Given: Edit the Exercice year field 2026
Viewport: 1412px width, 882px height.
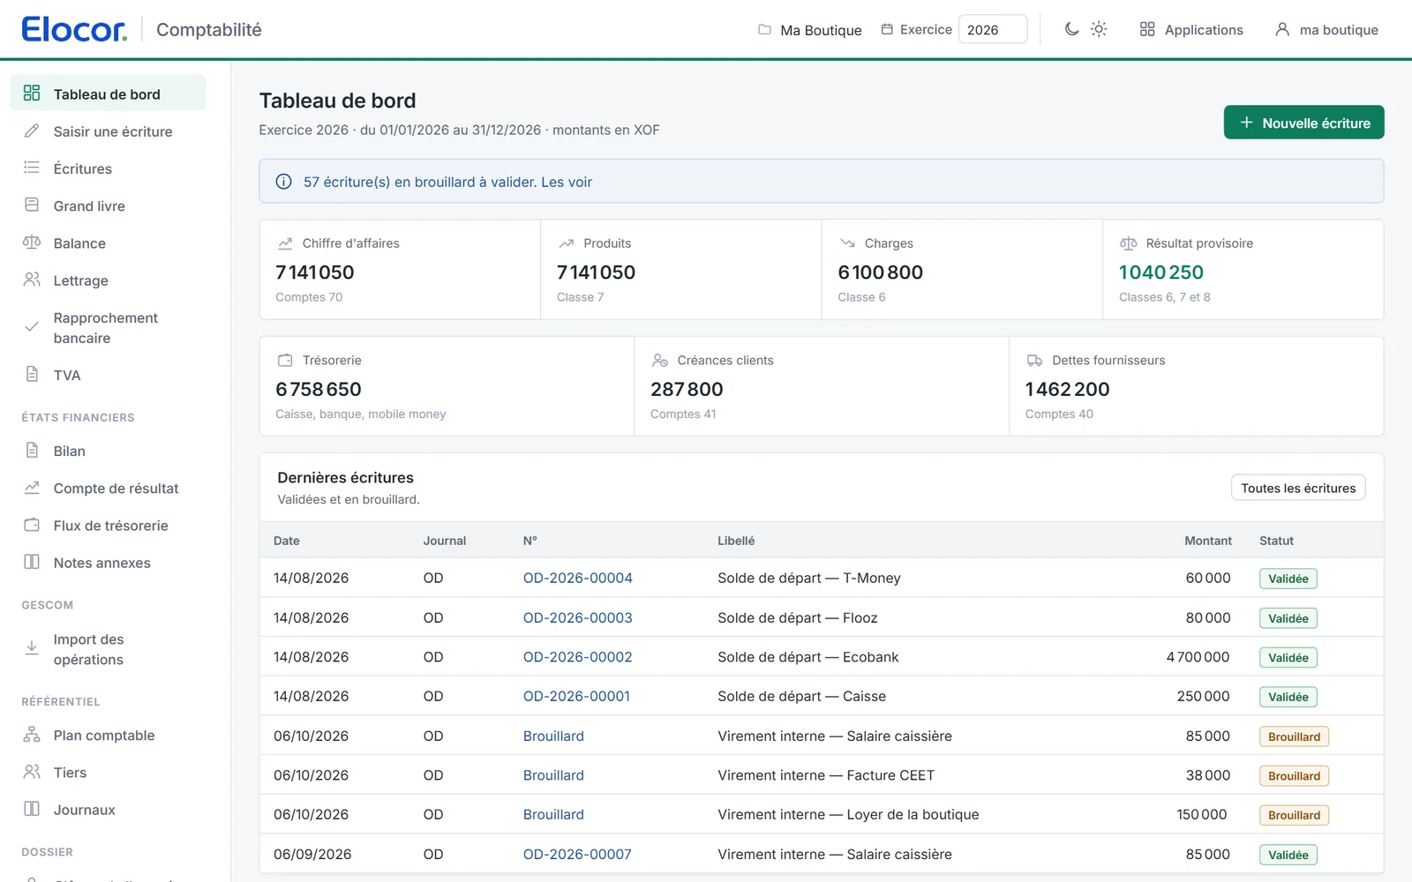Looking at the screenshot, I should [993, 29].
